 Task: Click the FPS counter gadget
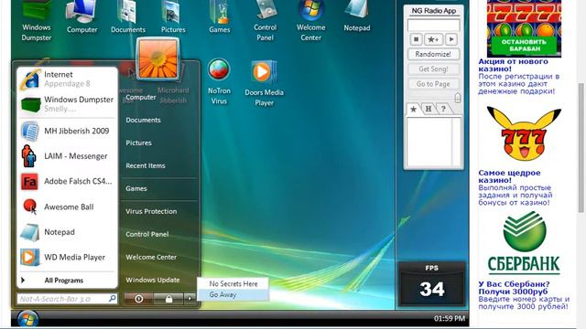pos(431,284)
